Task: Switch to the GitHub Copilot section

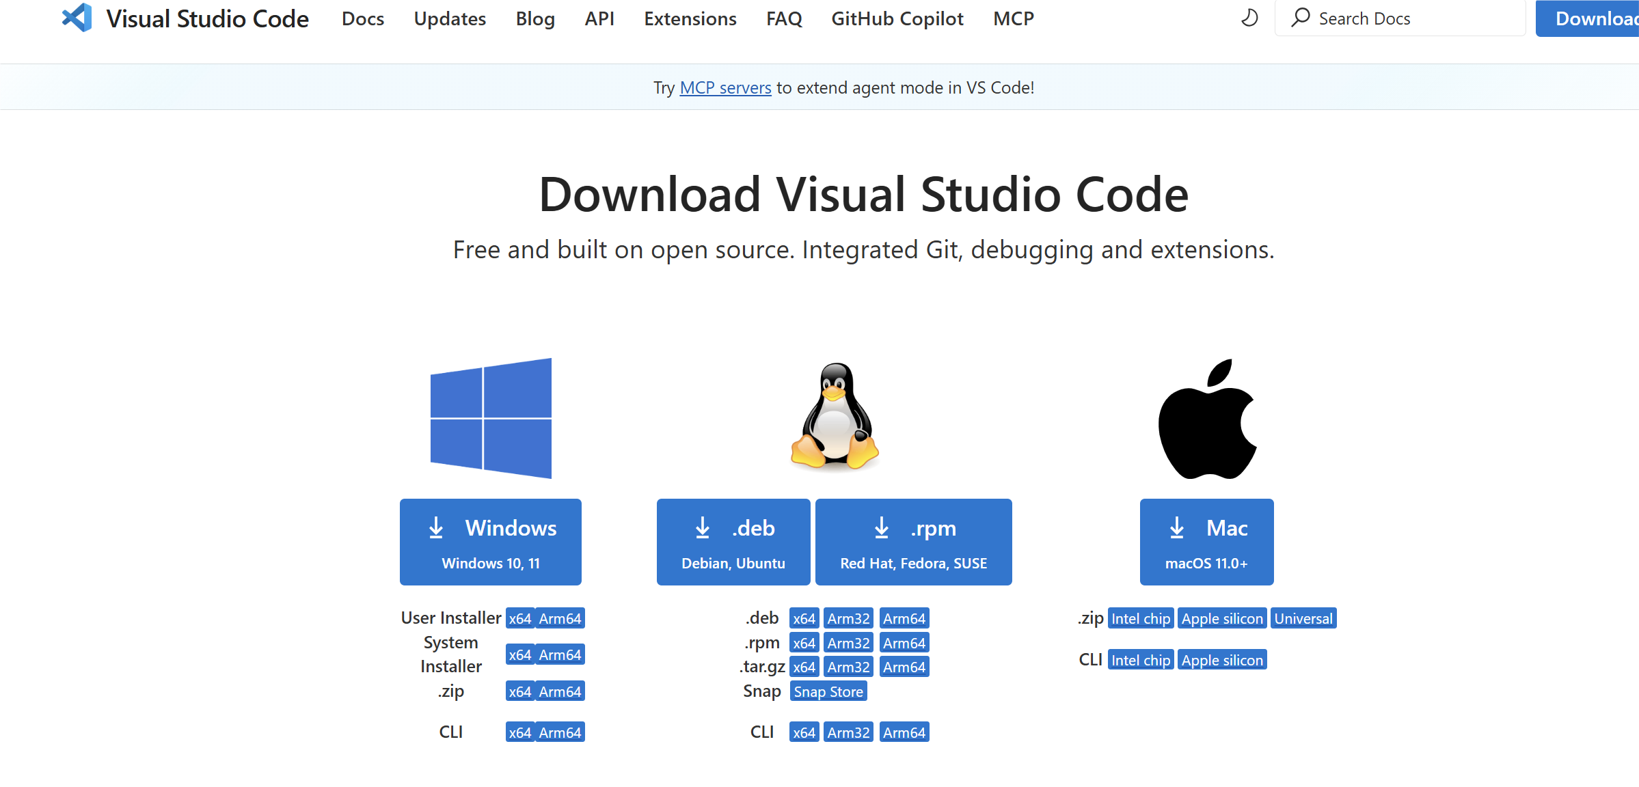Action: (897, 18)
